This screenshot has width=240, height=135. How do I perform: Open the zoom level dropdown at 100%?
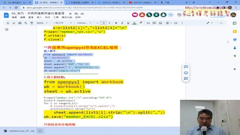click(42, 23)
